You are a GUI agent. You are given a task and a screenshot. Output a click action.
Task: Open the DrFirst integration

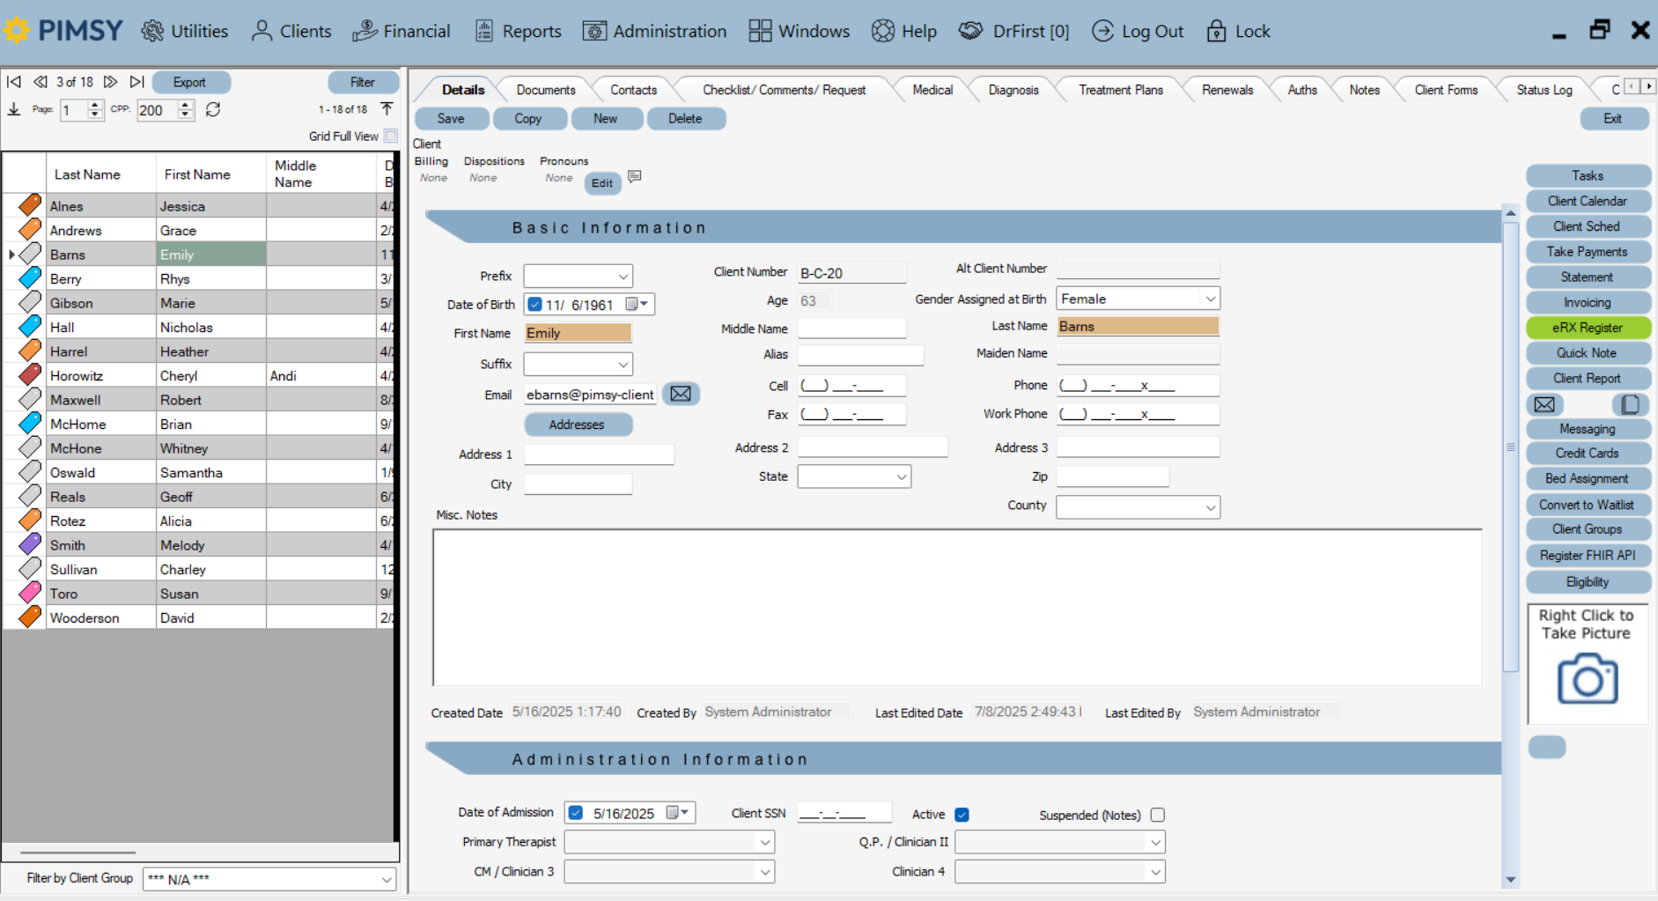click(x=1014, y=31)
